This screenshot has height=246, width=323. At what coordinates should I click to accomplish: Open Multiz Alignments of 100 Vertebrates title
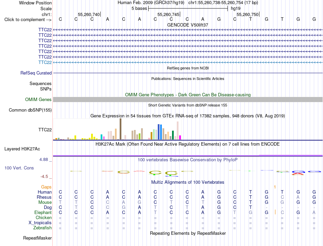coord(188,182)
